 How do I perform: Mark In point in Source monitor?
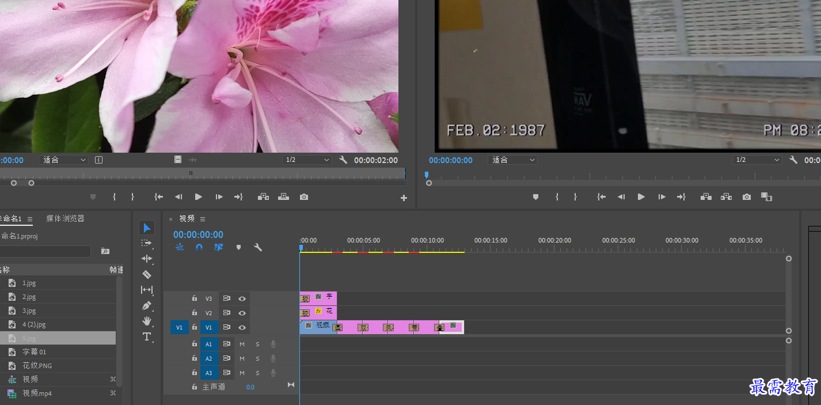tap(115, 197)
